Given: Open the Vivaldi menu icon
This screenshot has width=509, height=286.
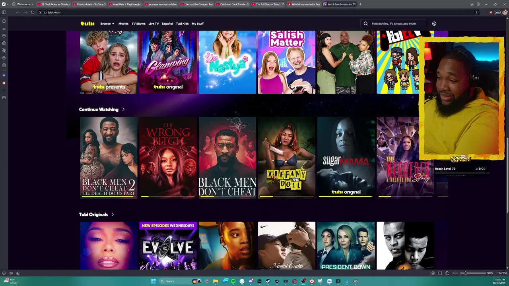Looking at the screenshot, I should point(4,4).
